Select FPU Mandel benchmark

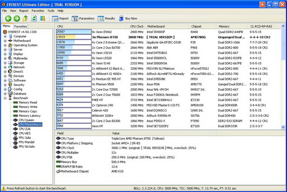tap(26, 142)
